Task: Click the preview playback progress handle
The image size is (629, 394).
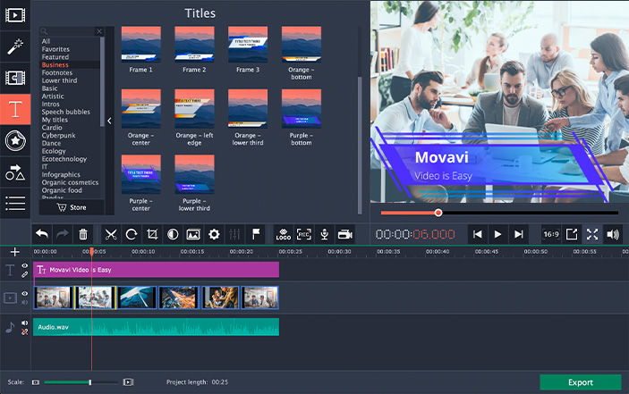Action: coord(438,213)
